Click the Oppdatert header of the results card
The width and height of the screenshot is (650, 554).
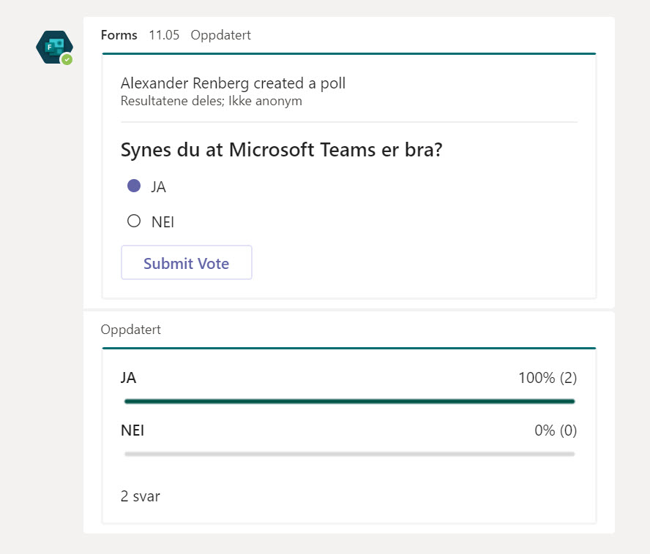click(131, 330)
